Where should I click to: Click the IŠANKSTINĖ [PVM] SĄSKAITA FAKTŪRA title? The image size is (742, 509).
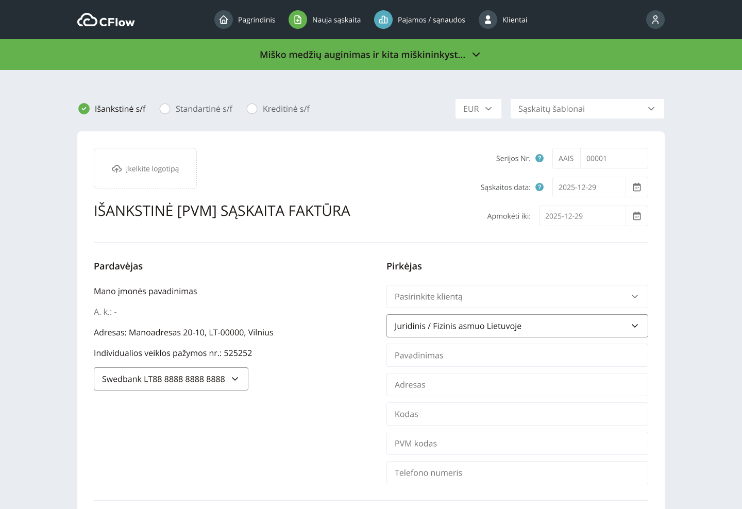tap(222, 211)
